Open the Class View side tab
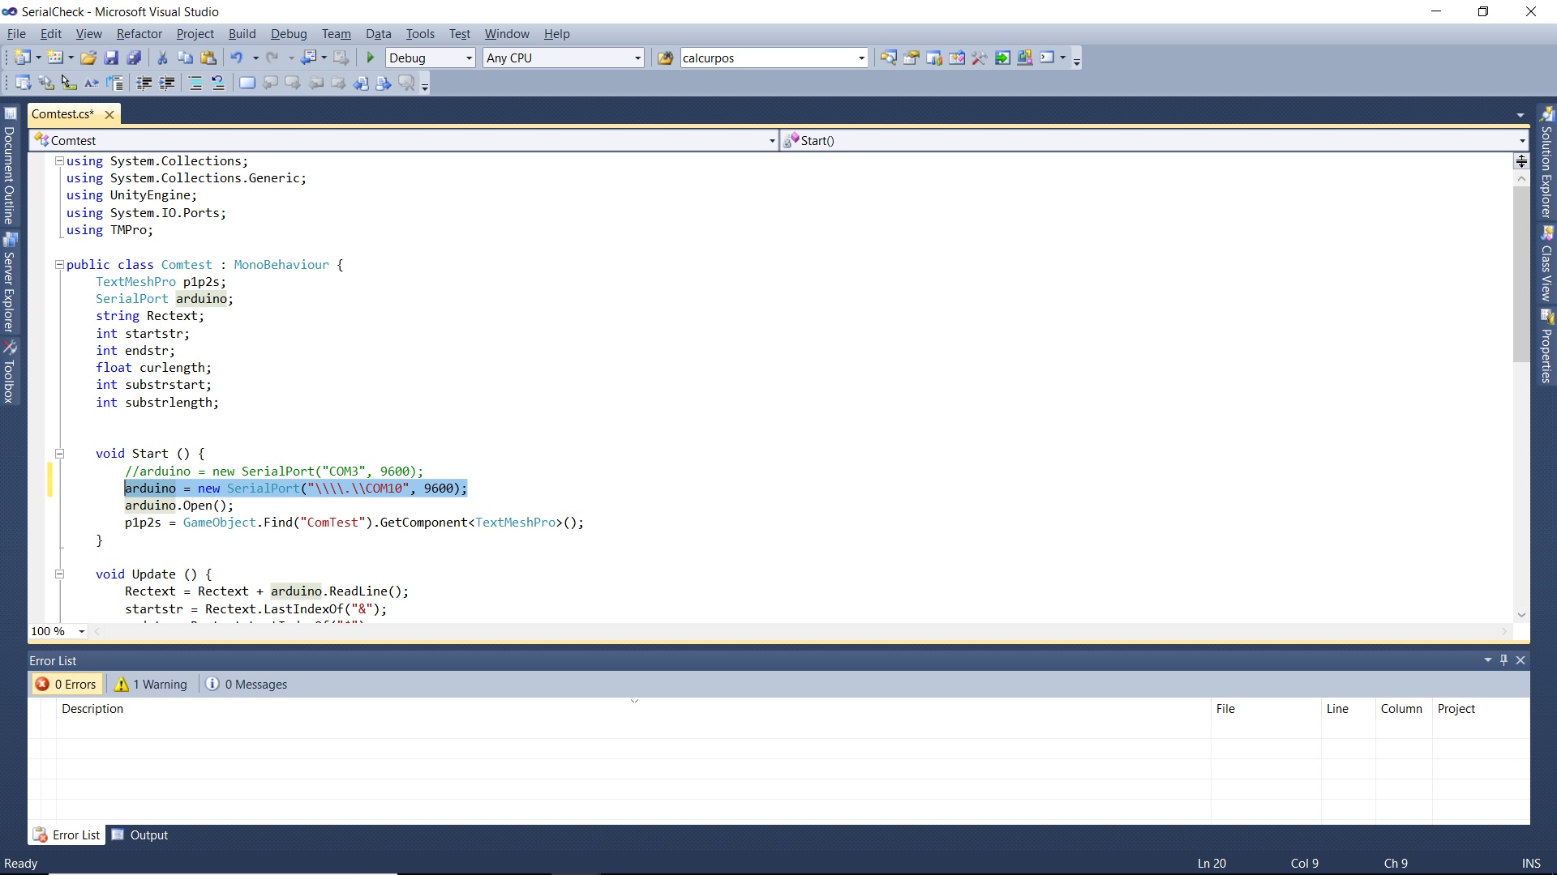The width and height of the screenshot is (1557, 875). click(1547, 265)
